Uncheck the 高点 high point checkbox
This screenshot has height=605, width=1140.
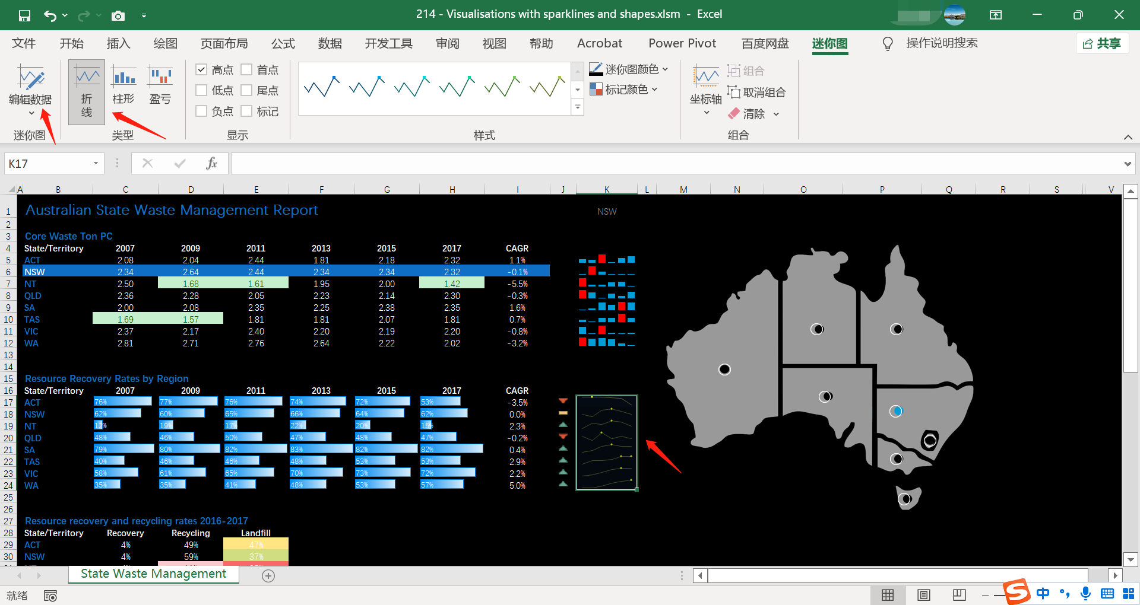click(x=201, y=70)
